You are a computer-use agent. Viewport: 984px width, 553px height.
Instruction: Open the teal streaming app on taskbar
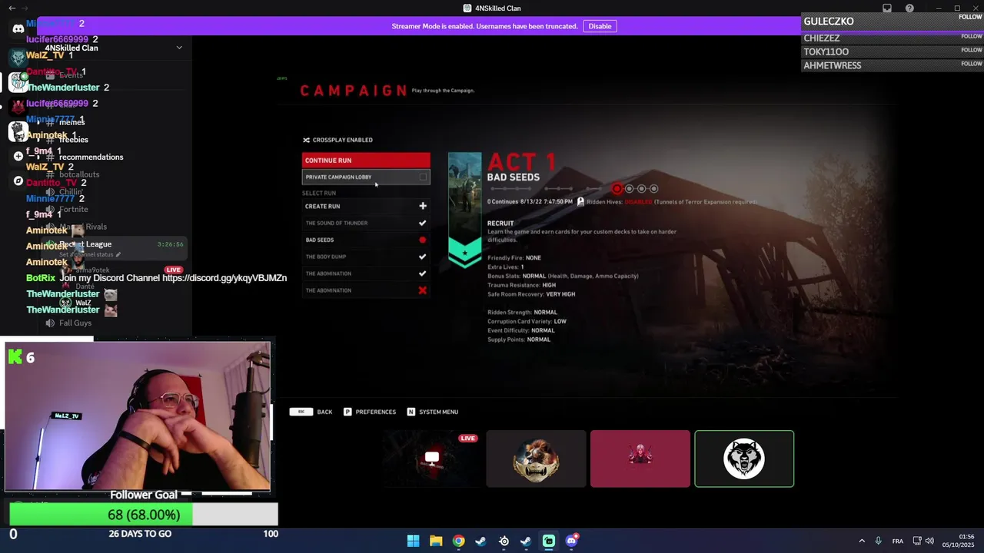point(549,541)
